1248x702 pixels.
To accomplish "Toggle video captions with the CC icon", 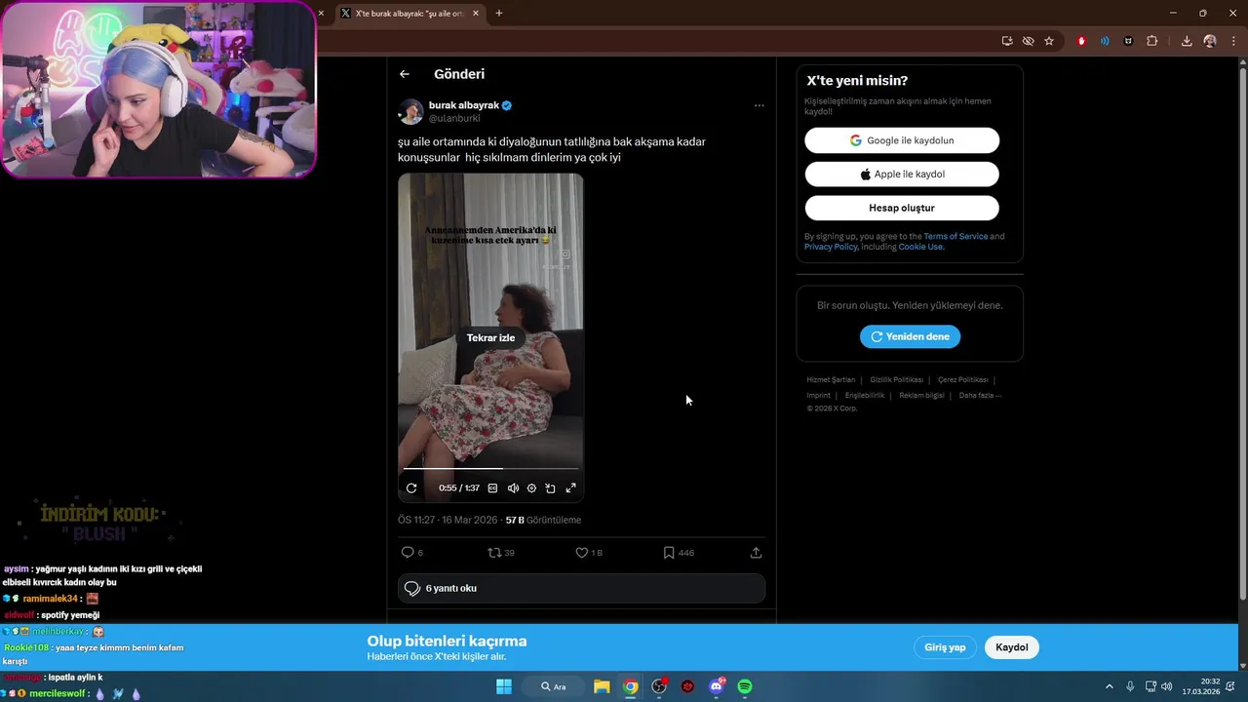I will point(493,487).
